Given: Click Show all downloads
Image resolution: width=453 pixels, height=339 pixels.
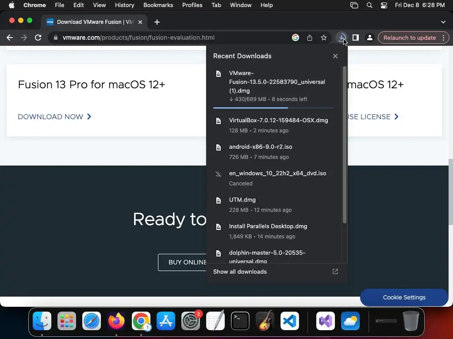Looking at the screenshot, I should pyautogui.click(x=240, y=271).
